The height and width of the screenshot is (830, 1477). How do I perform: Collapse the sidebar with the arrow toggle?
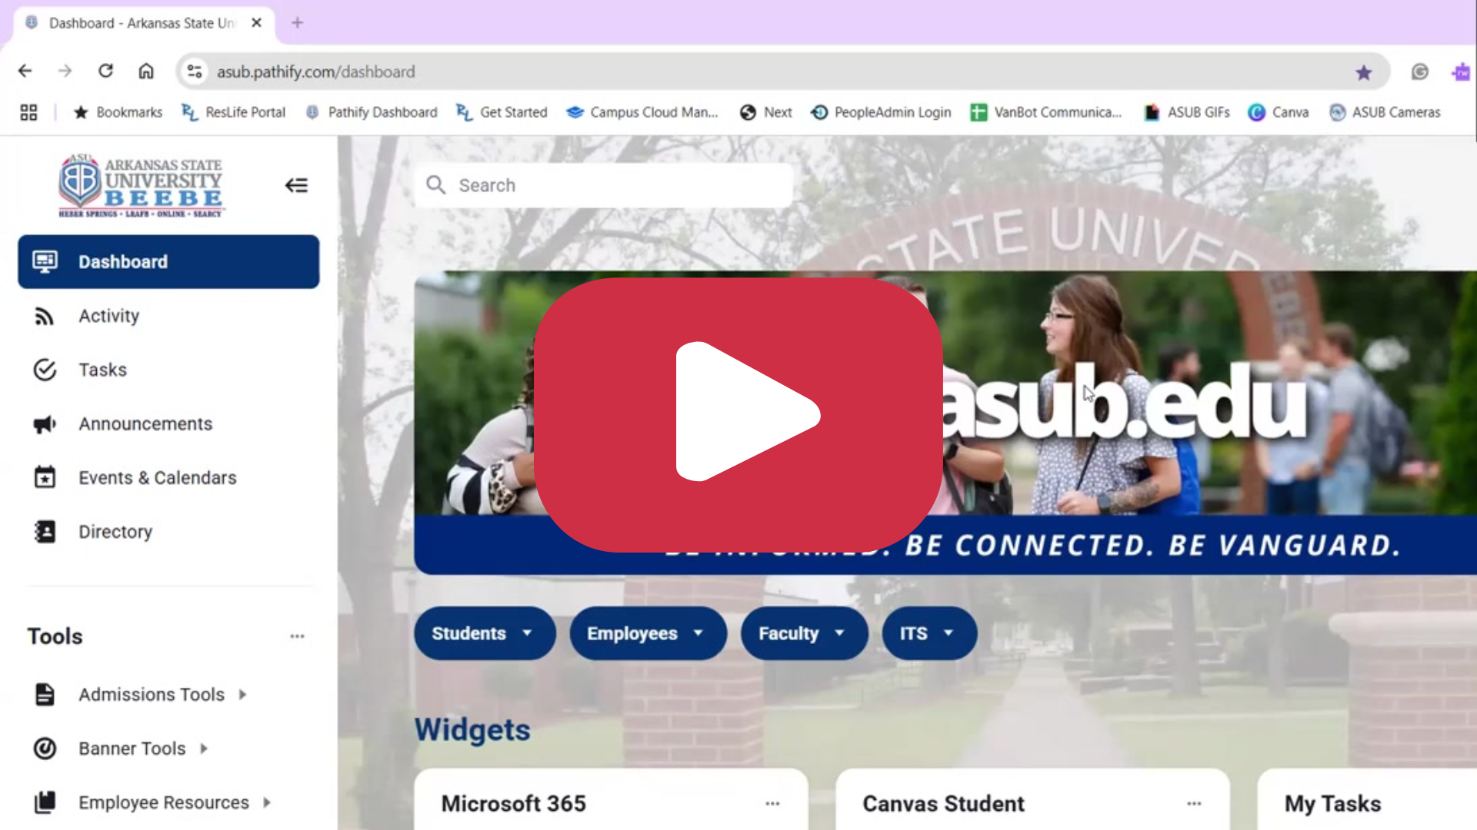pyautogui.click(x=296, y=185)
